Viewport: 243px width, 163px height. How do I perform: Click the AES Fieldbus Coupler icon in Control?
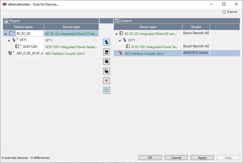[121, 53]
